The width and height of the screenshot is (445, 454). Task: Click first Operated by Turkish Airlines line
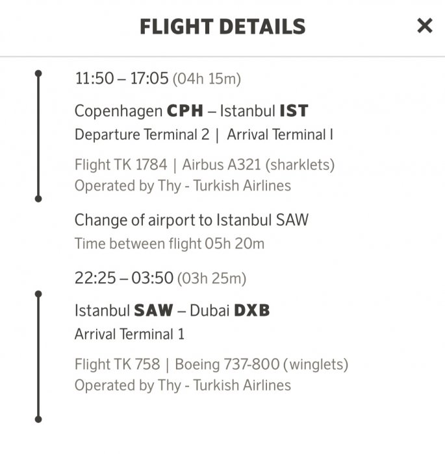click(183, 185)
